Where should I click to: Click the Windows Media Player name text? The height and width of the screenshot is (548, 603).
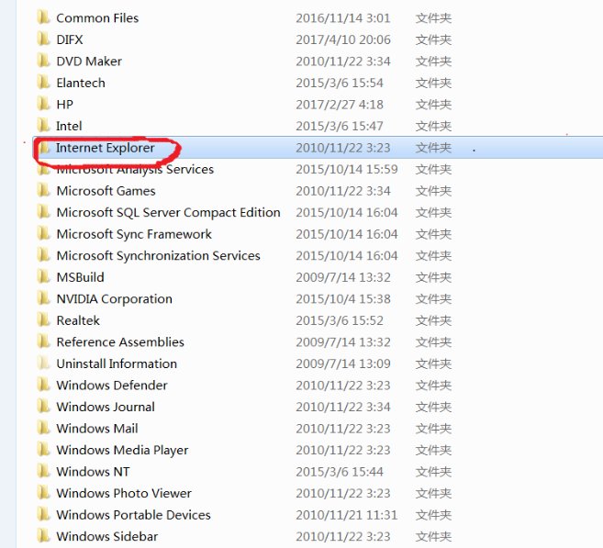pos(123,451)
